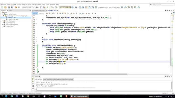175x98 pixels.
Task: Click the editor vertical scrollbar
Action: click(x=171, y=57)
